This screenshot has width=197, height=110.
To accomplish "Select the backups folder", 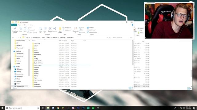I will click(x=36, y=52).
